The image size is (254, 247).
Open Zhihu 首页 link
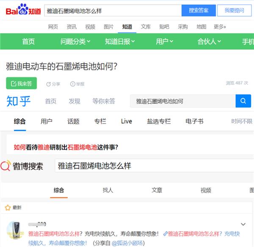point(51,101)
